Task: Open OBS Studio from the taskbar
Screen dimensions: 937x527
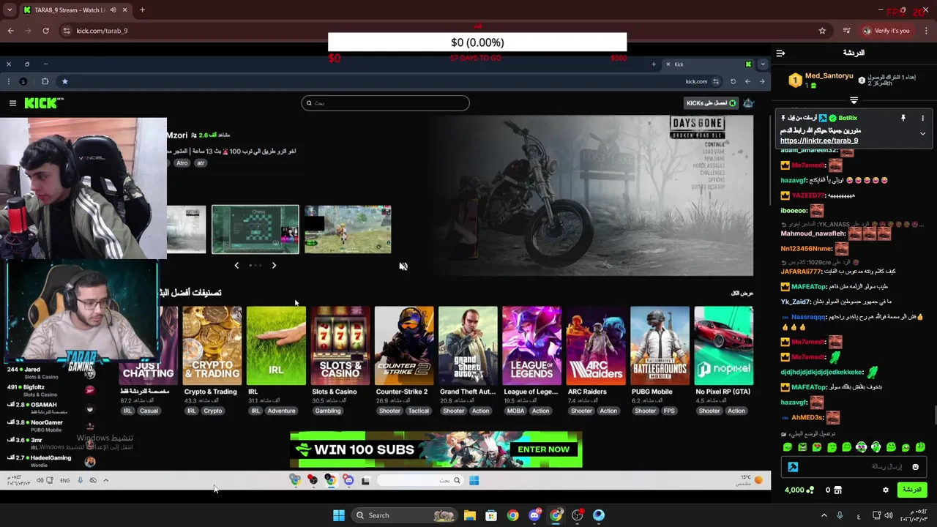Action: click(578, 515)
